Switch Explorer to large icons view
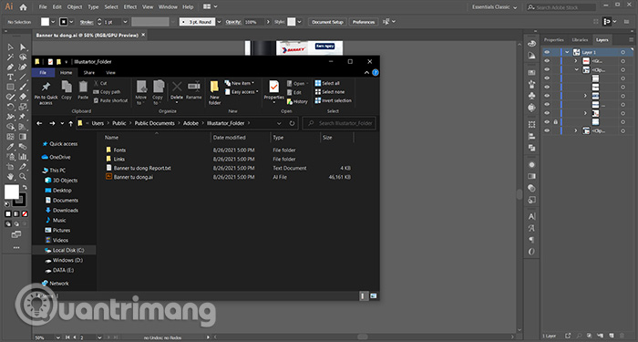638x342 pixels. coord(373,295)
